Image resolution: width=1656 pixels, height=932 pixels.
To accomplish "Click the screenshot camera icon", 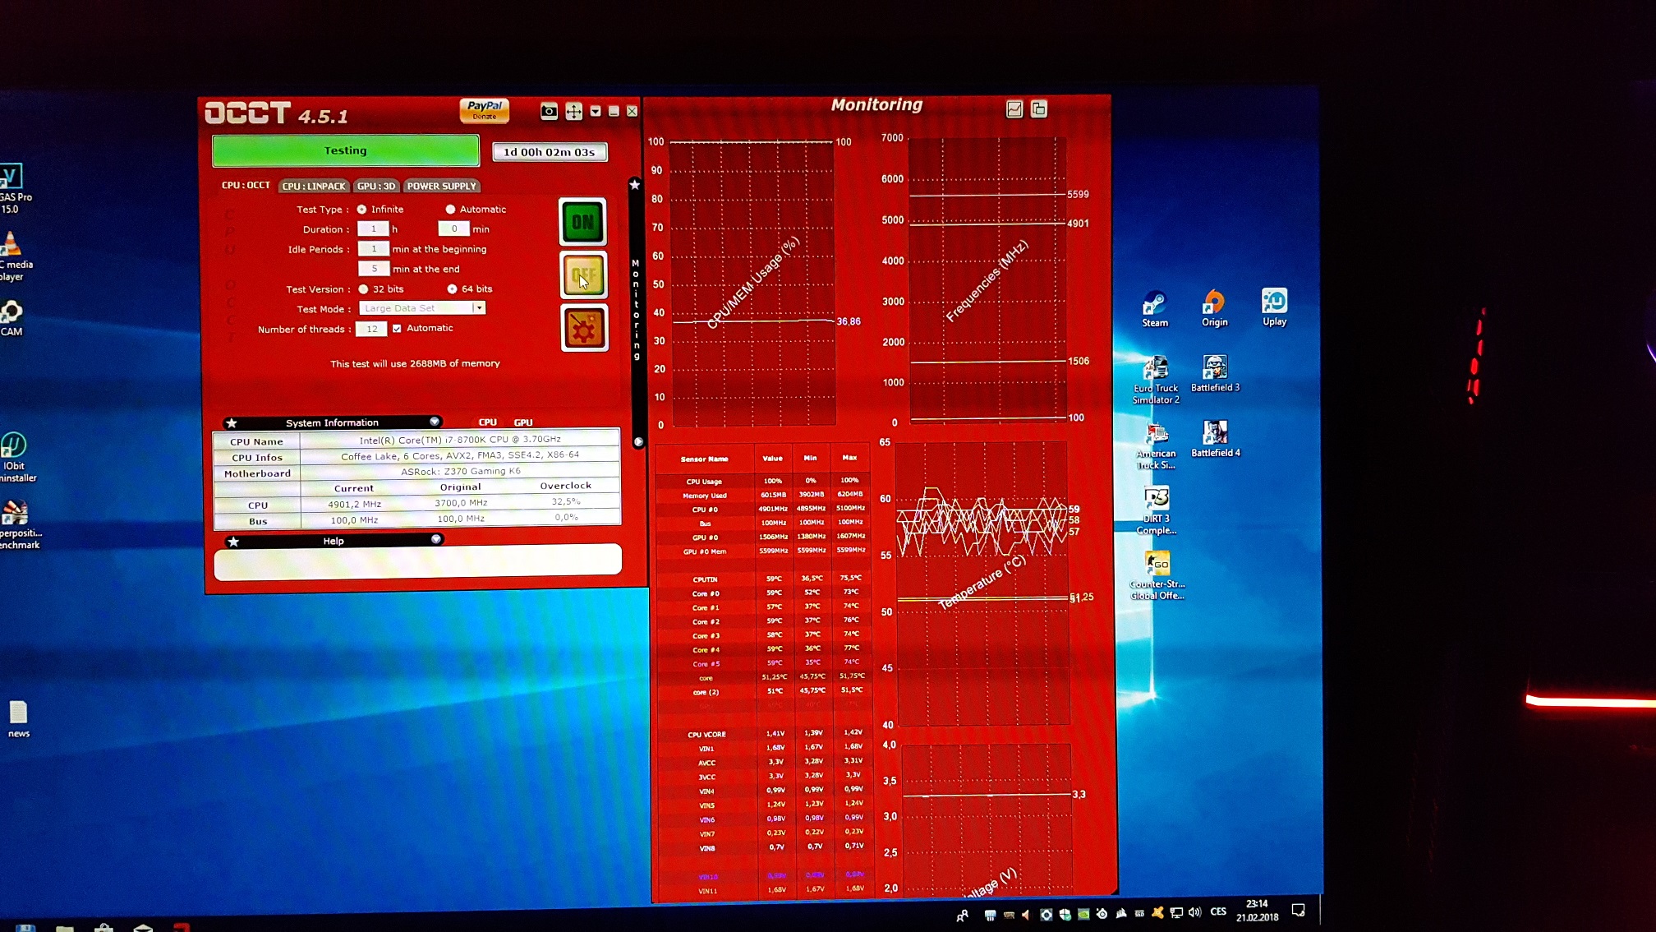I will (549, 111).
